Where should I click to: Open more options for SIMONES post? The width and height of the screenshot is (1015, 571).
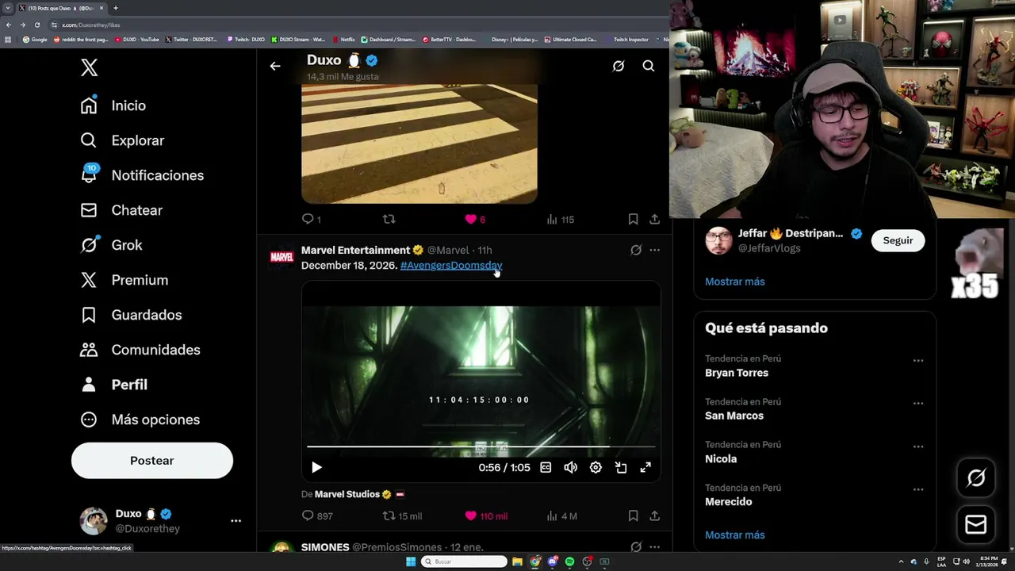(x=654, y=547)
